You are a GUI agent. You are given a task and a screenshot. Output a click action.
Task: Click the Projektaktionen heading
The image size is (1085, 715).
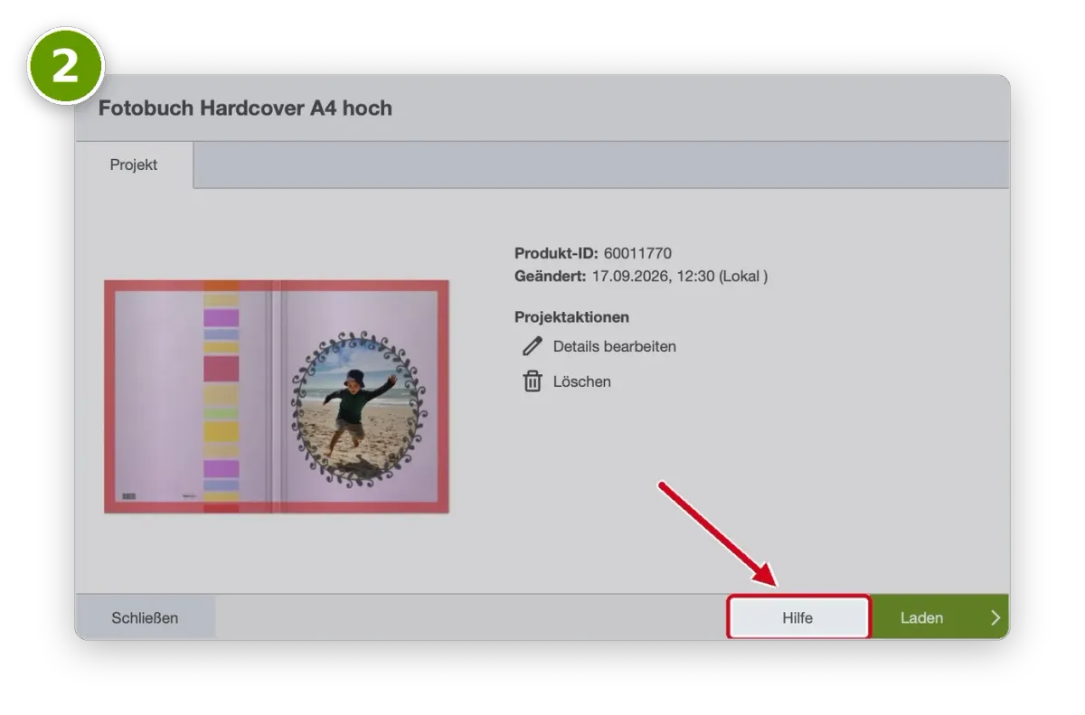click(x=571, y=317)
